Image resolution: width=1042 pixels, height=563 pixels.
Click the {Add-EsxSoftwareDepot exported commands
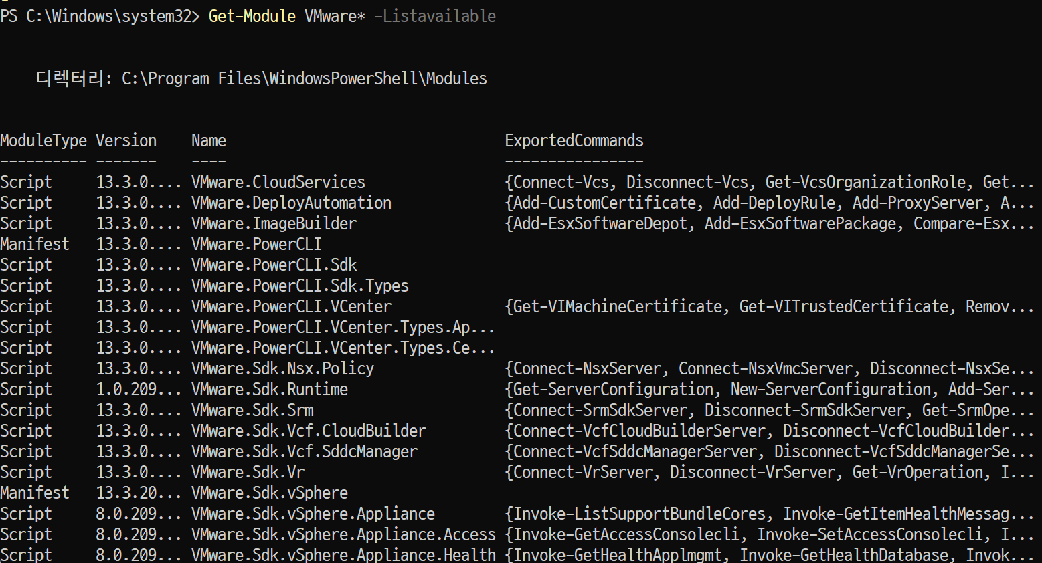770,223
